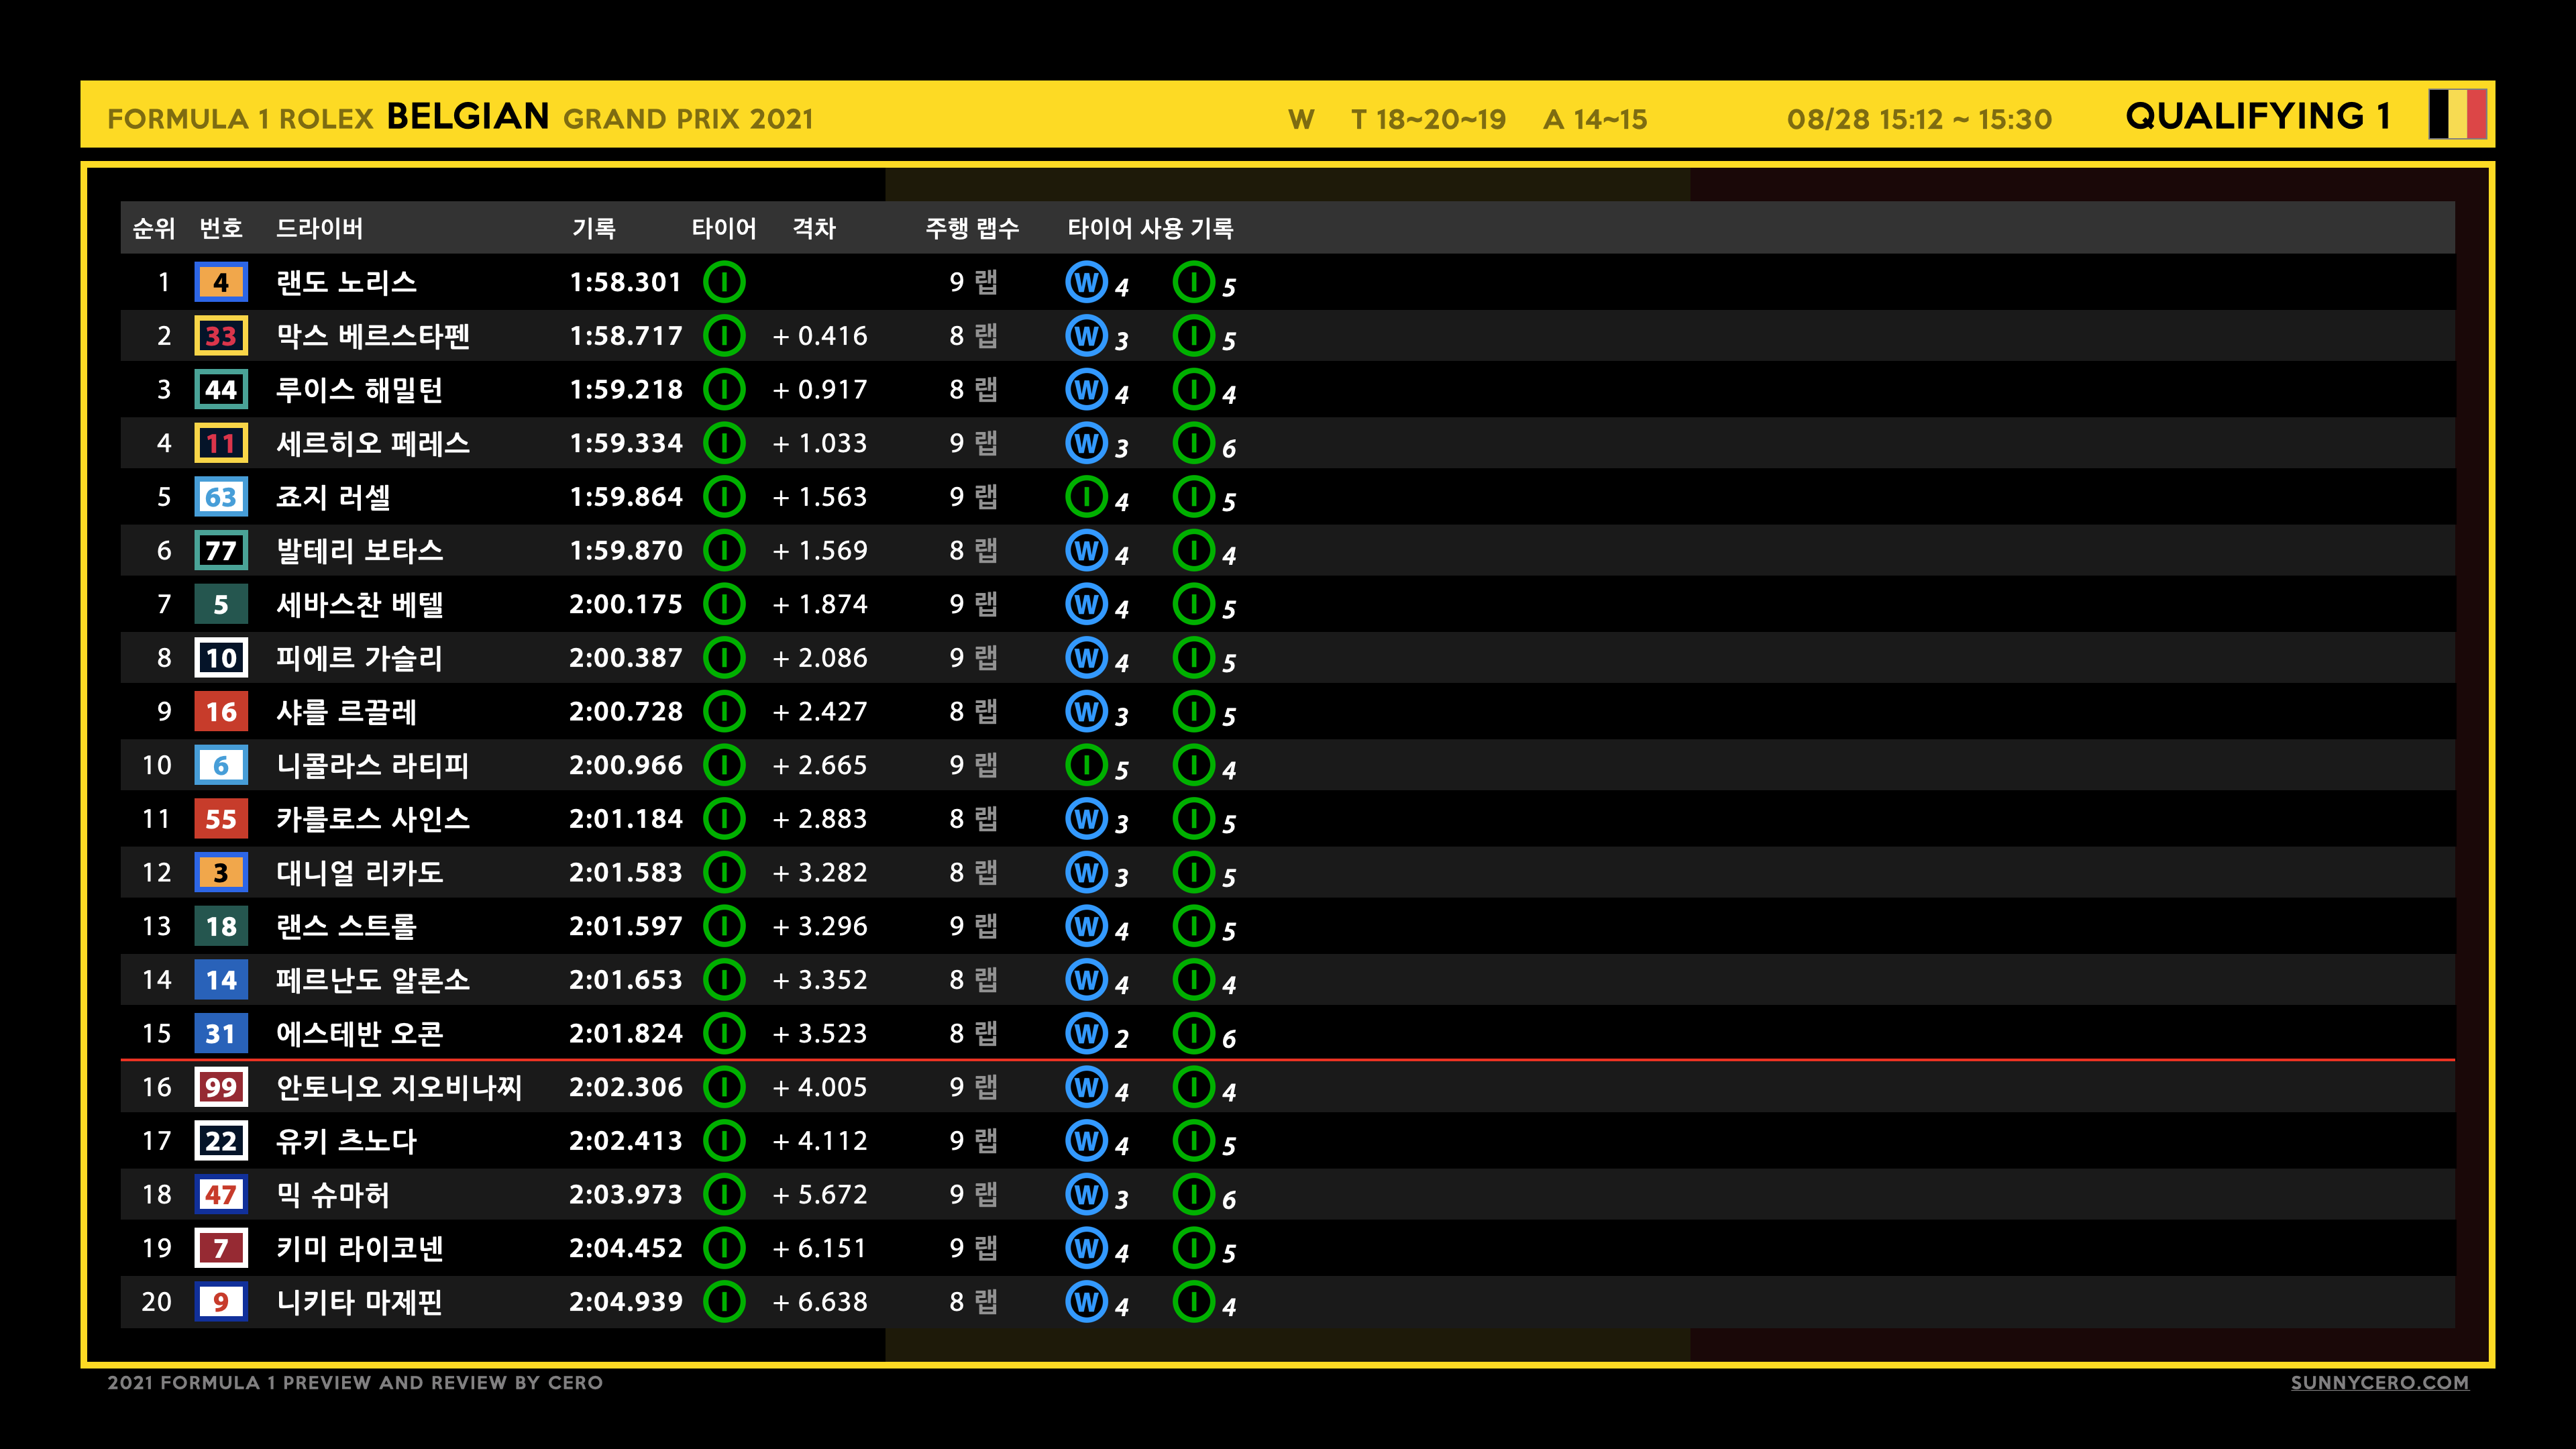
Task: Click driver name 세바스찬 베텔
Action: 360,604
